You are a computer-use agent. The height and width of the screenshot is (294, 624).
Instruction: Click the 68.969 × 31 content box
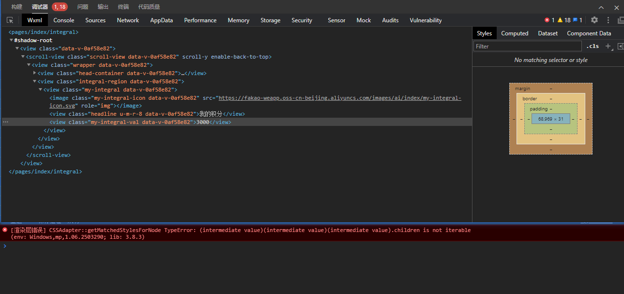[x=551, y=119]
